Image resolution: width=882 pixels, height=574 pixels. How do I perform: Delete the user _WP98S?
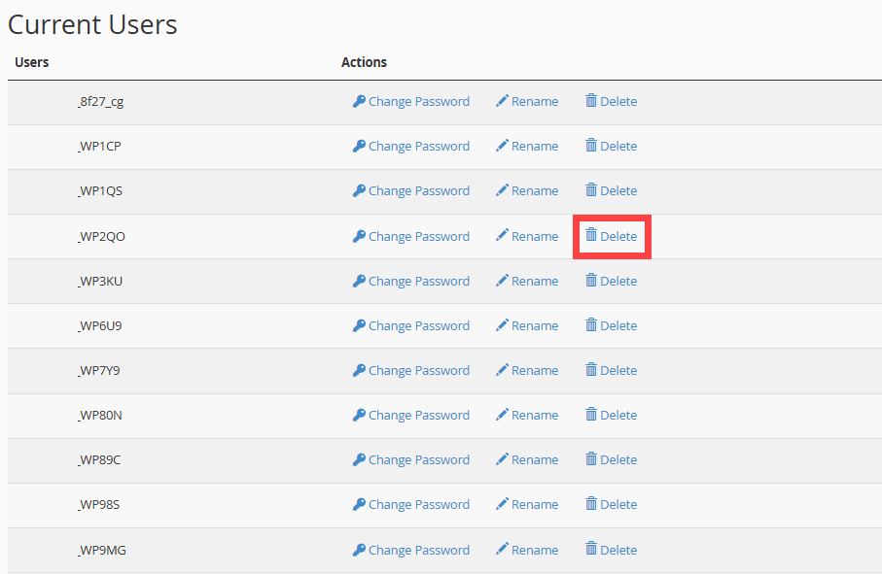click(617, 504)
